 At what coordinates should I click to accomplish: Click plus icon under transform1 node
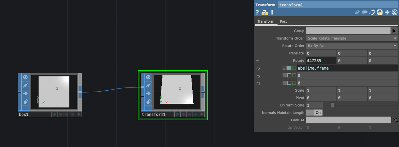point(202,114)
